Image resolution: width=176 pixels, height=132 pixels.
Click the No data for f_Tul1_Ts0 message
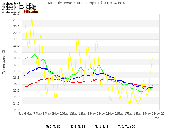17,4
